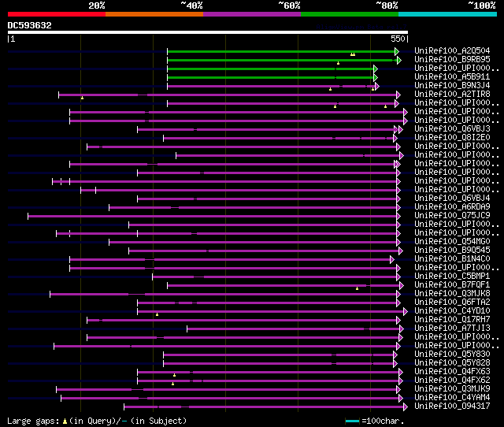
Task: Click the arrowhead ending the B1N4C0 alignment
Action: 392,259
